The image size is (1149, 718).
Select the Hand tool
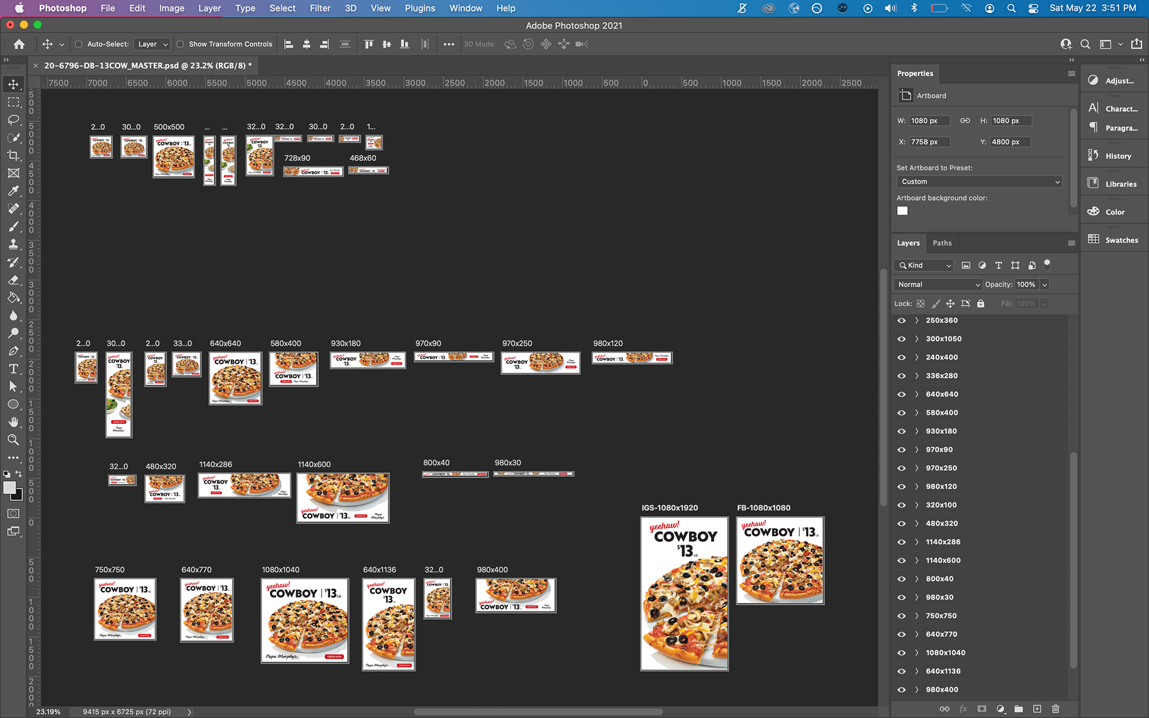(13, 422)
